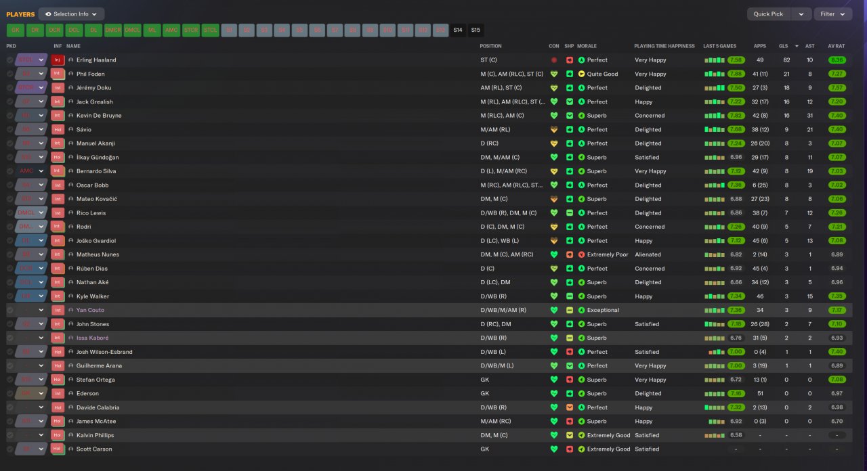Tick the selection circle for Rúben Dias
Image resolution: width=867 pixels, height=471 pixels.
pyautogui.click(x=9, y=268)
